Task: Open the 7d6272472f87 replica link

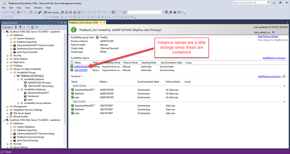Action: 81,70
